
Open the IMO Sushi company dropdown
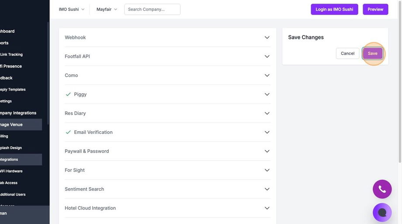[x=72, y=9]
